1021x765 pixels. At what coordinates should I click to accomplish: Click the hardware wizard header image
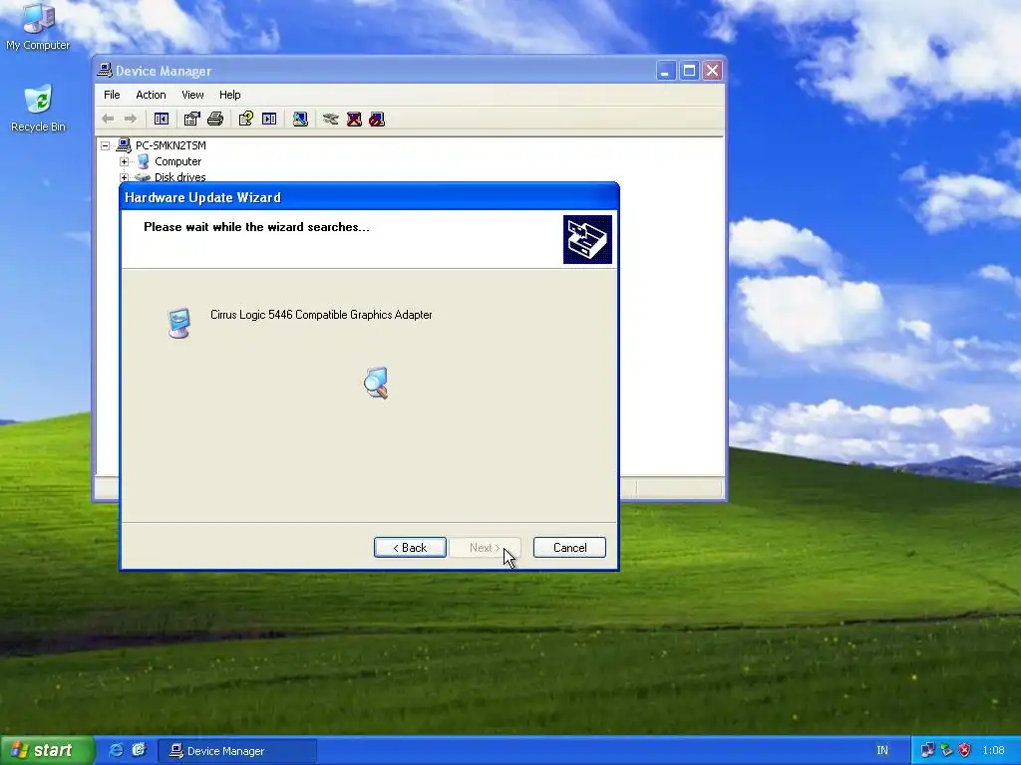[587, 239]
